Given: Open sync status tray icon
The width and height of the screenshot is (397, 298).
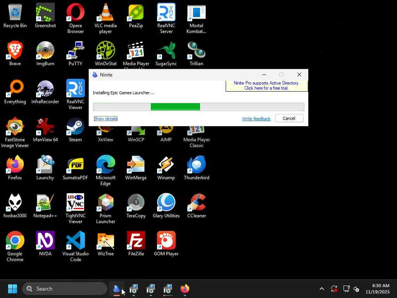Looking at the screenshot, I should pyautogui.click(x=334, y=289).
